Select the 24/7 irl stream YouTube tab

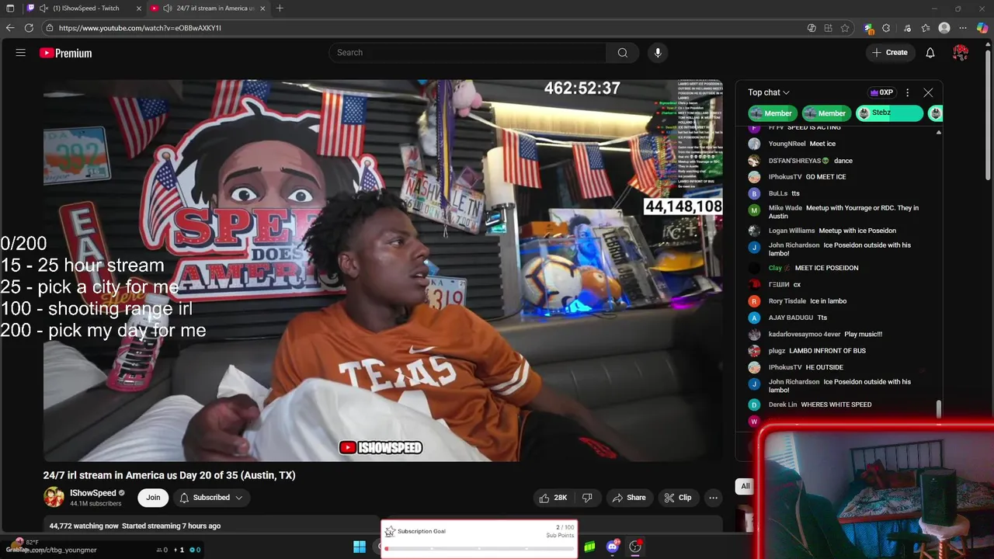point(208,9)
